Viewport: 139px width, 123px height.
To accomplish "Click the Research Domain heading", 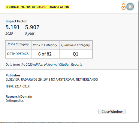I will point(19,96).
